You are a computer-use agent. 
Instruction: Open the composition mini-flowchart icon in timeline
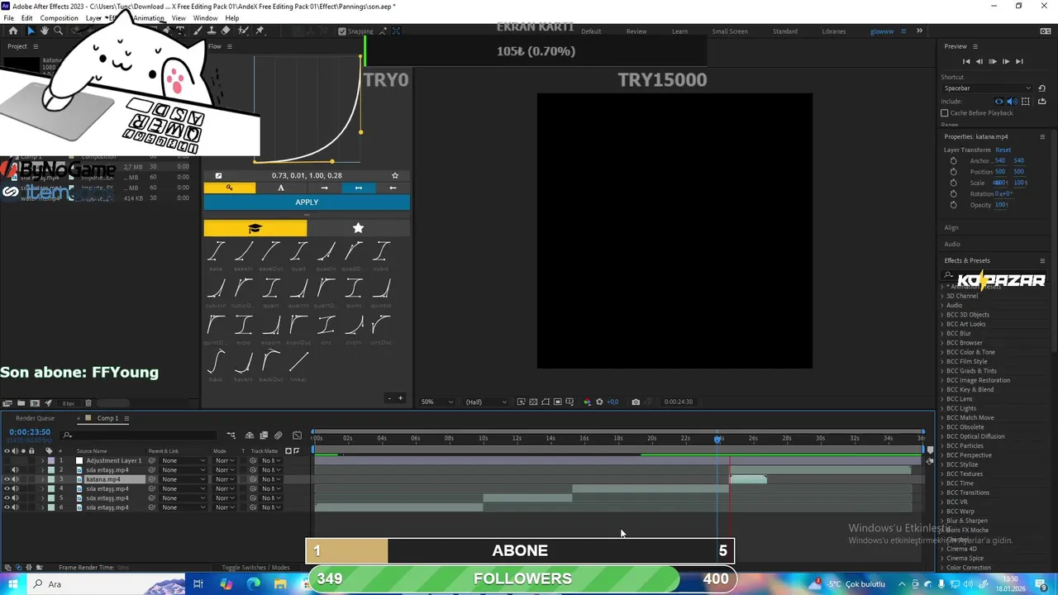point(231,436)
